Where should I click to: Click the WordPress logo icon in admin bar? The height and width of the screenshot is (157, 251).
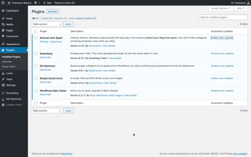click(x=3, y=2)
